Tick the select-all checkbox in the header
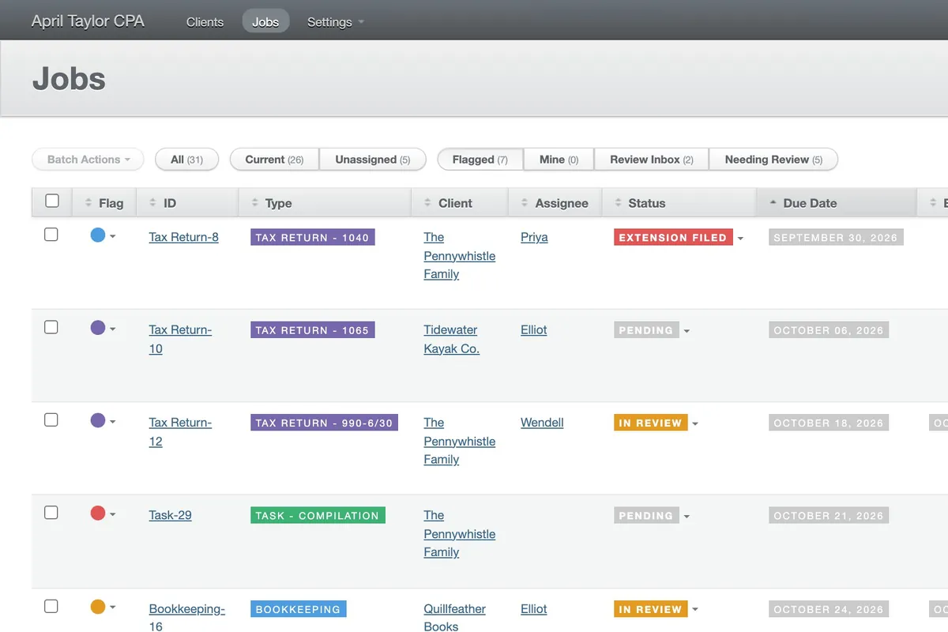The height and width of the screenshot is (632, 948). [x=52, y=201]
